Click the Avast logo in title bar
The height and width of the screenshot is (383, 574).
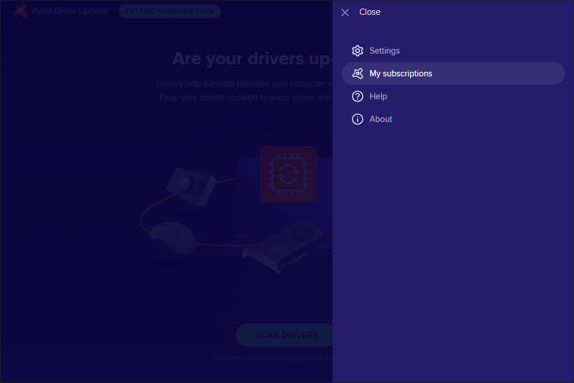pos(21,11)
